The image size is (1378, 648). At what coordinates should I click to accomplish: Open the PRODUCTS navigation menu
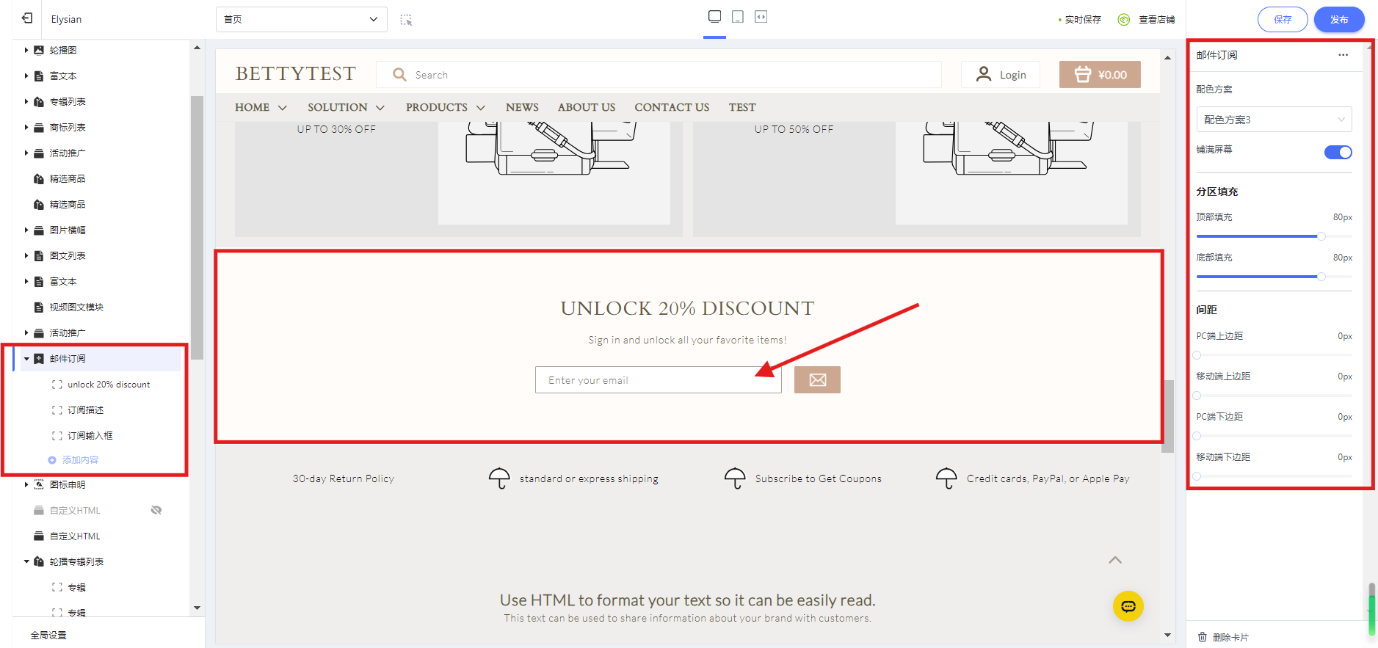445,107
